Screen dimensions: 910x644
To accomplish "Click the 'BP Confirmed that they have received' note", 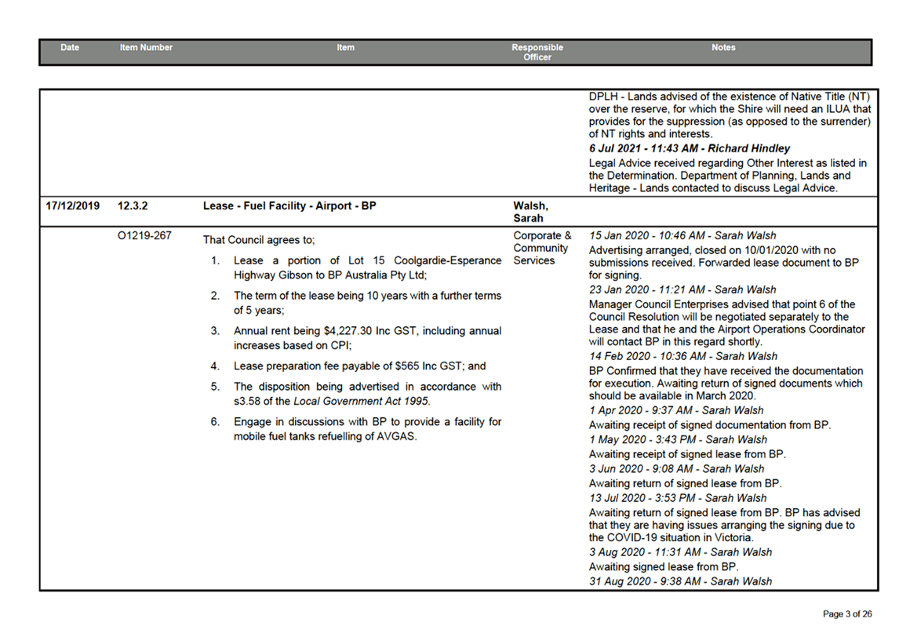I will tap(726, 384).
